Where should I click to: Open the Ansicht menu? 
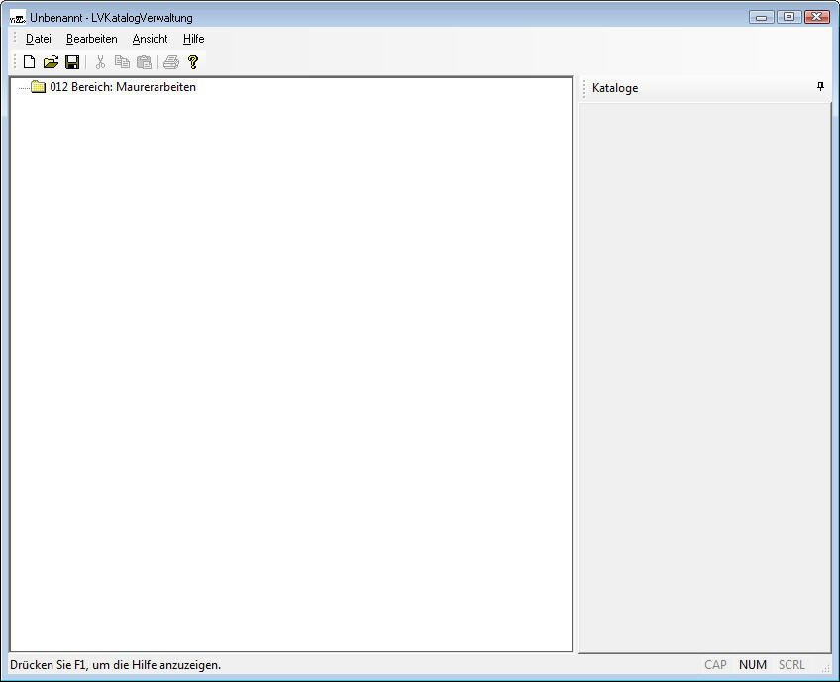[x=150, y=39]
